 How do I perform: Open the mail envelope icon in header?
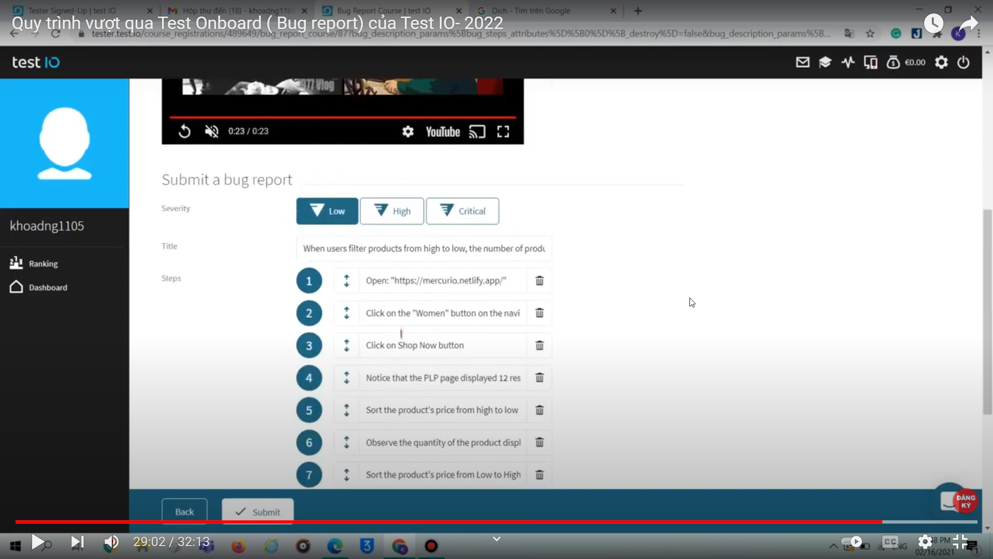(x=802, y=63)
